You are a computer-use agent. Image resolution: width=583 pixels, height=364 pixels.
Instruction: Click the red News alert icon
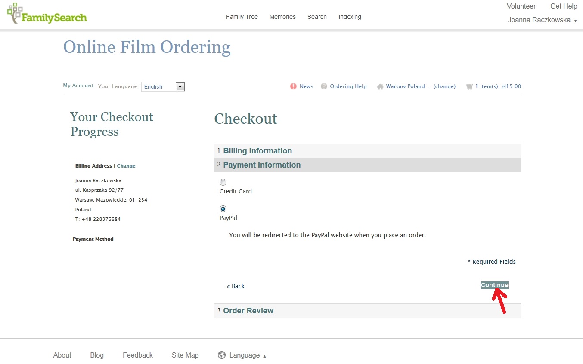tap(293, 86)
